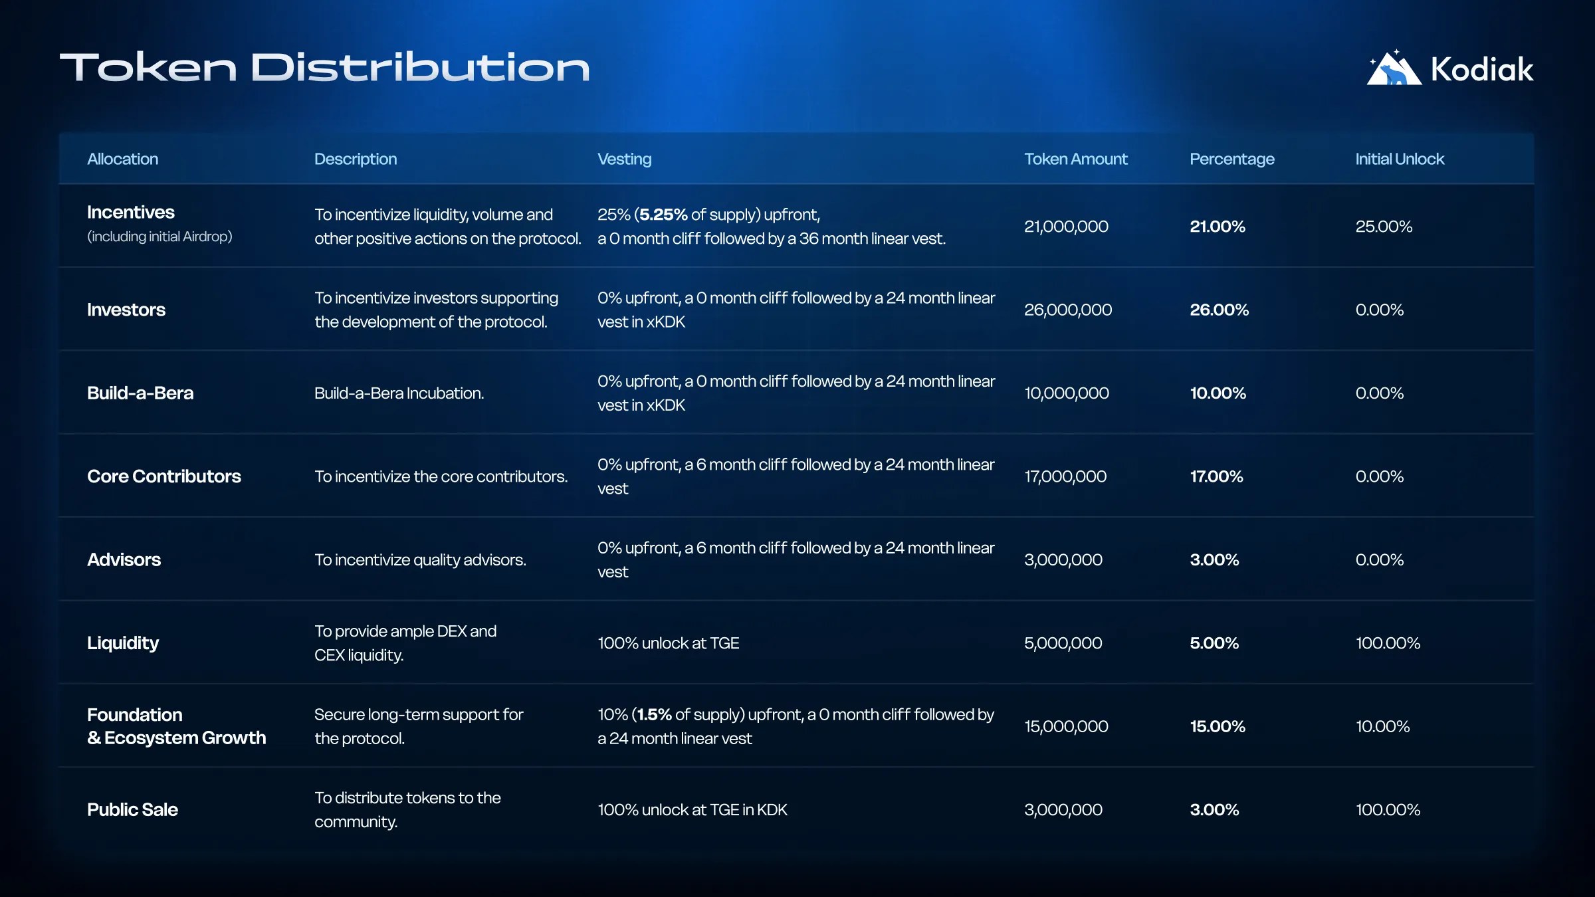Click the bold 21.00% Incentives percentage

coord(1217,227)
